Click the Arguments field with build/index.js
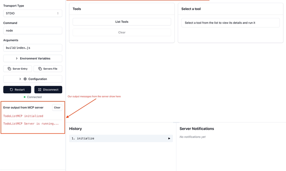 point(33,48)
